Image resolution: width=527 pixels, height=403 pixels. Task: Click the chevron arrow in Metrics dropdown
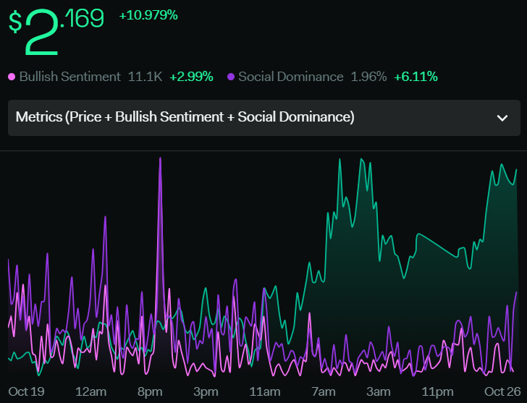pyautogui.click(x=502, y=118)
